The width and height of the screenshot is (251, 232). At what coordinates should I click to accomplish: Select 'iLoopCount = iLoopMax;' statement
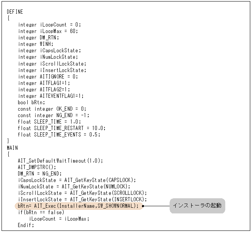tap(59, 219)
